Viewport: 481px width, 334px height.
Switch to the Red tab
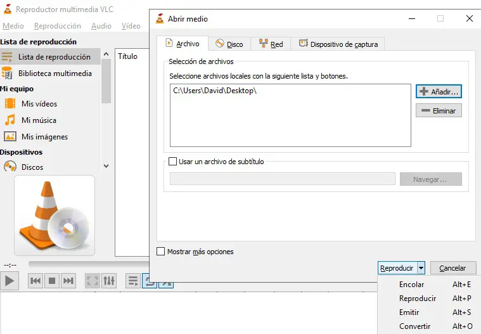click(x=271, y=44)
